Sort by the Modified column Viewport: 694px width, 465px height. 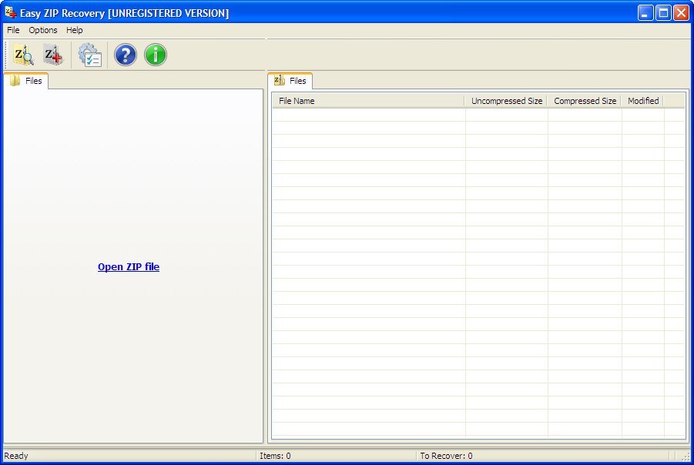coord(642,100)
